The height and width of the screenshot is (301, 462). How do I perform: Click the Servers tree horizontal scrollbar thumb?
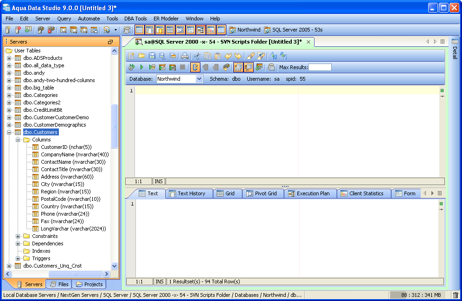[x=75, y=274]
